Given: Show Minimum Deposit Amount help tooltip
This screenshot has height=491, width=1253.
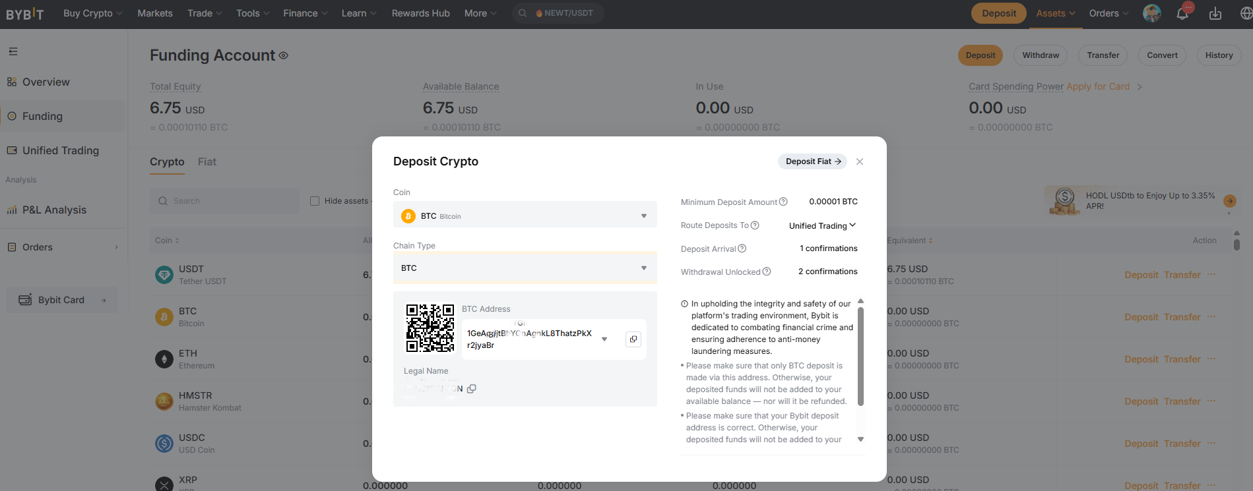Looking at the screenshot, I should pyautogui.click(x=783, y=202).
